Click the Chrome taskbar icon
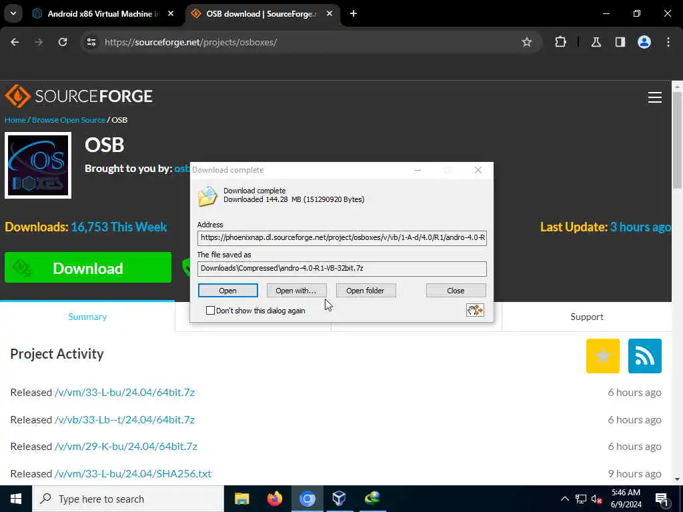683x512 pixels. 307,499
